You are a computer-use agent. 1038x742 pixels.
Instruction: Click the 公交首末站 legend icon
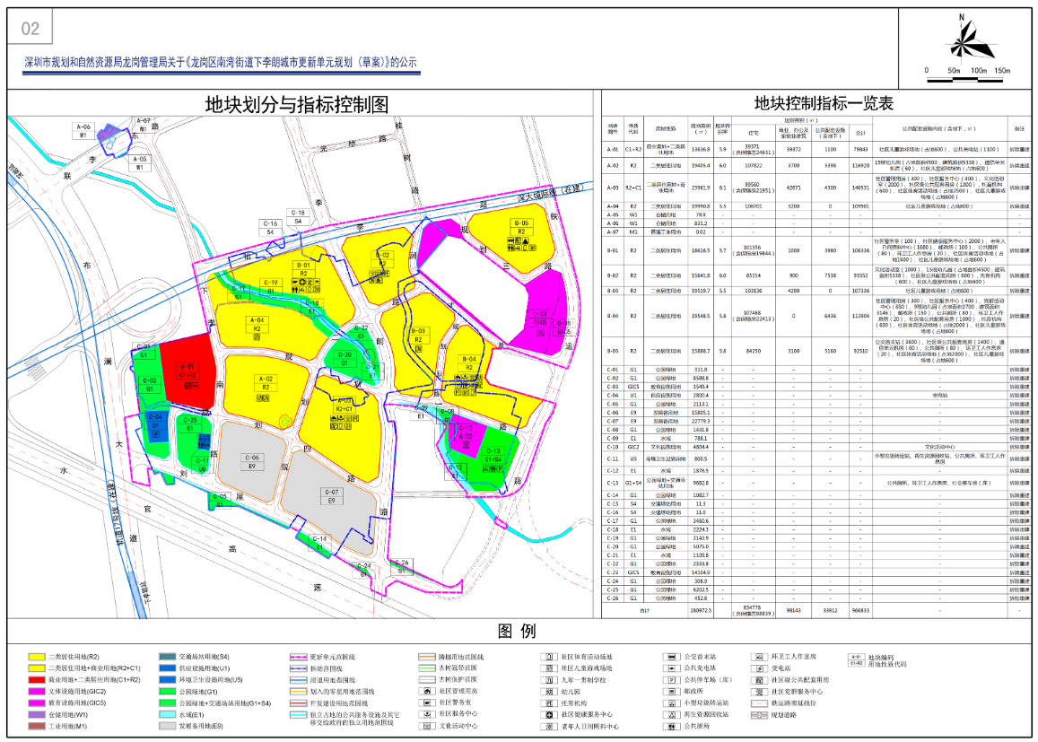669,657
